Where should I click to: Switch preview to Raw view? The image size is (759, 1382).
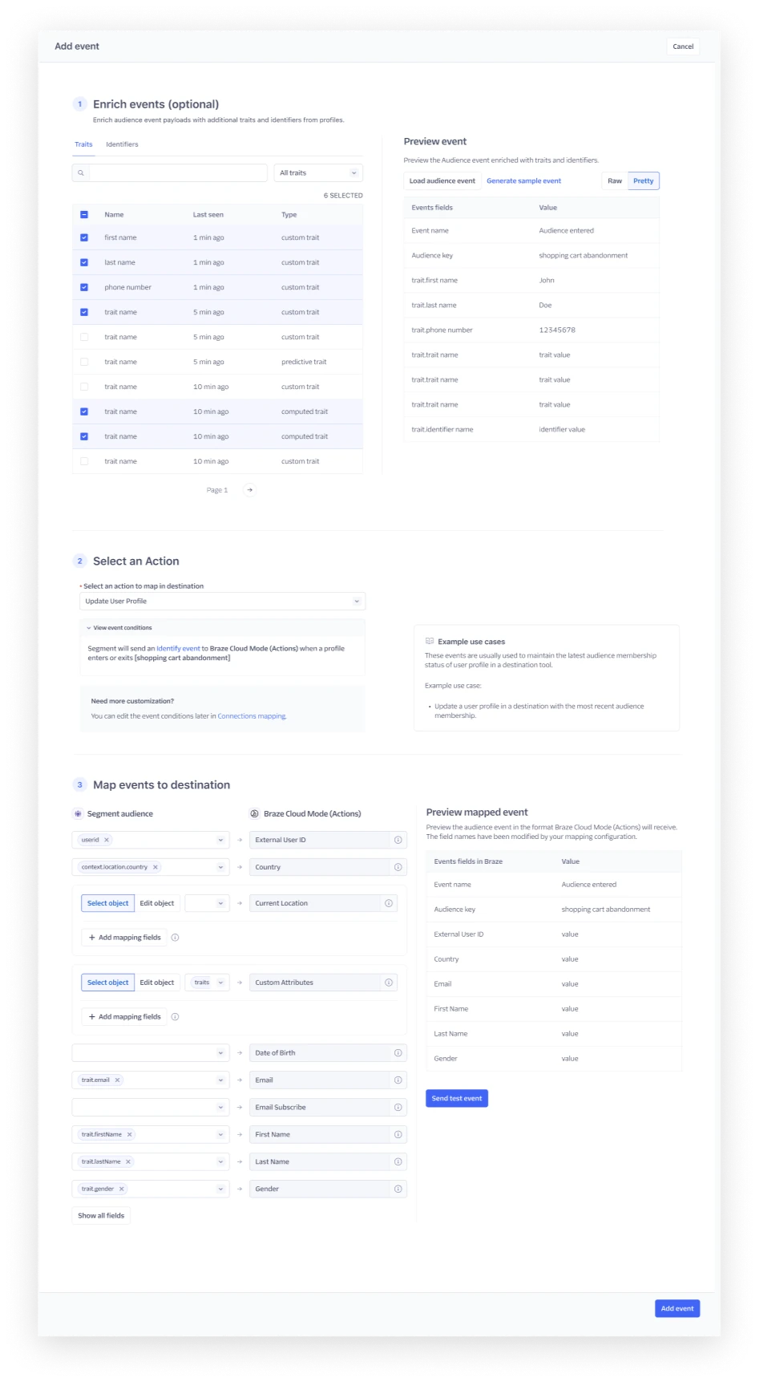(x=615, y=180)
